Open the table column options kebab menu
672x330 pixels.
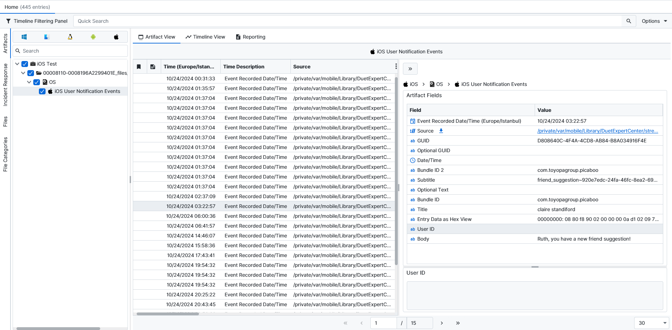pos(396,66)
